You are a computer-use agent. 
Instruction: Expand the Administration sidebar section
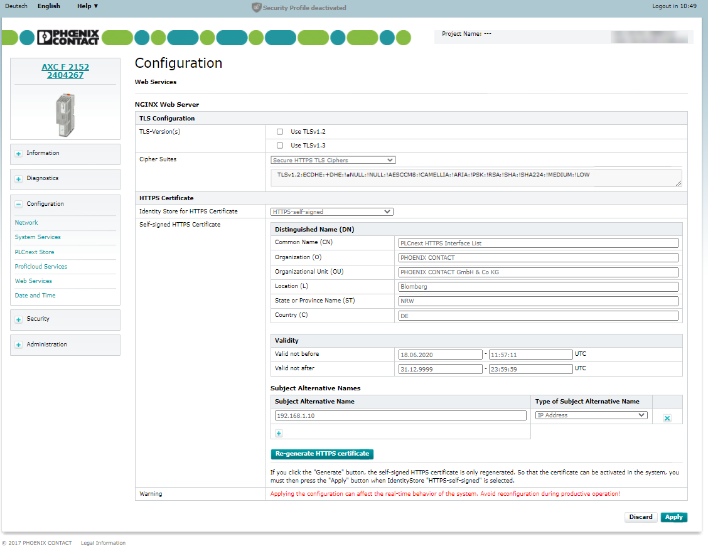point(19,345)
